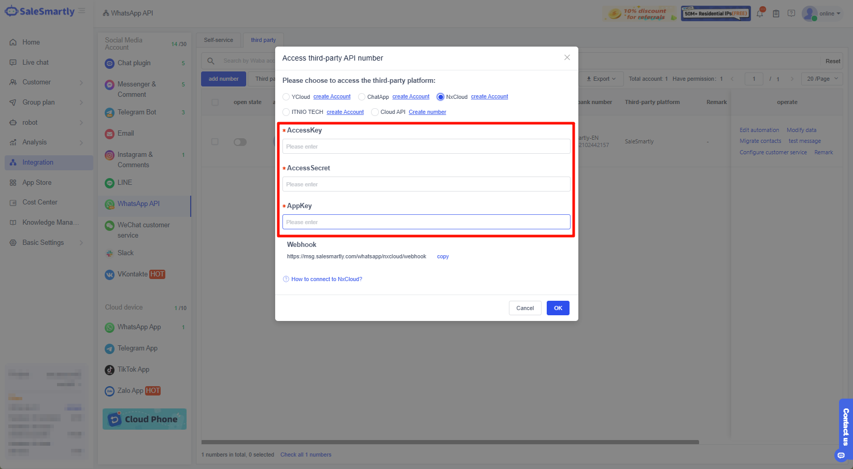
Task: Click inside the AccessKey input field
Action: [426, 146]
